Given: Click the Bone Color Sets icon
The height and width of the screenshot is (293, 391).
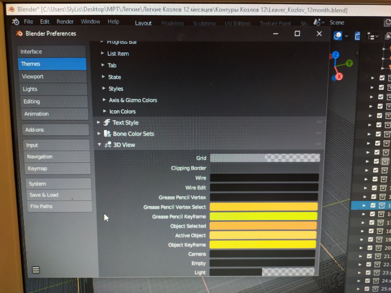Looking at the screenshot, I should click(107, 134).
